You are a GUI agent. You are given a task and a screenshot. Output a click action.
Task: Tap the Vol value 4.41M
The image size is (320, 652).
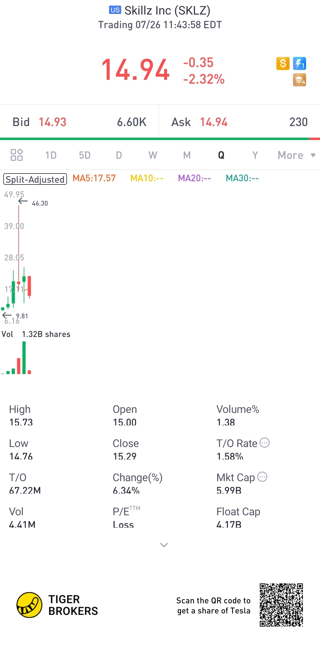[x=22, y=524]
